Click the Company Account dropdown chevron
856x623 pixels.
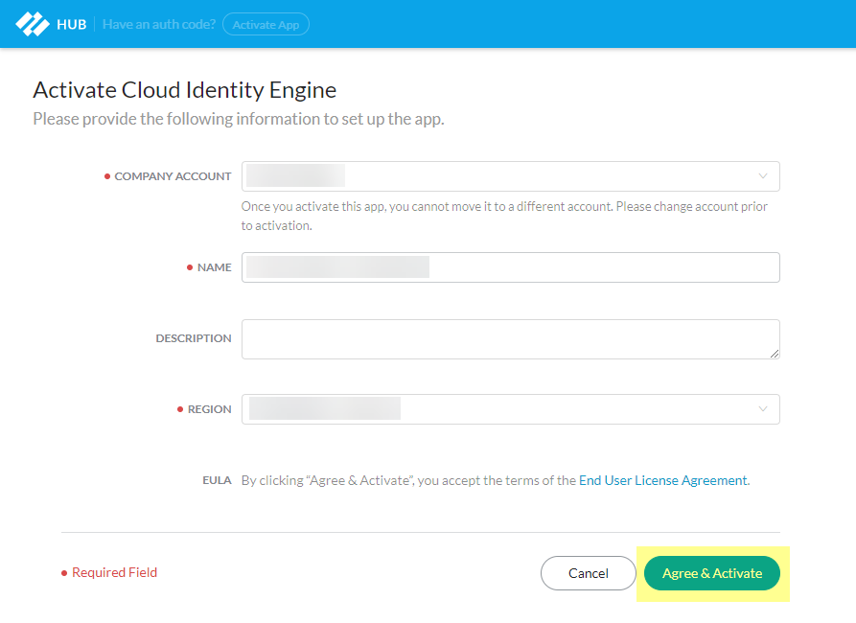coord(763,175)
